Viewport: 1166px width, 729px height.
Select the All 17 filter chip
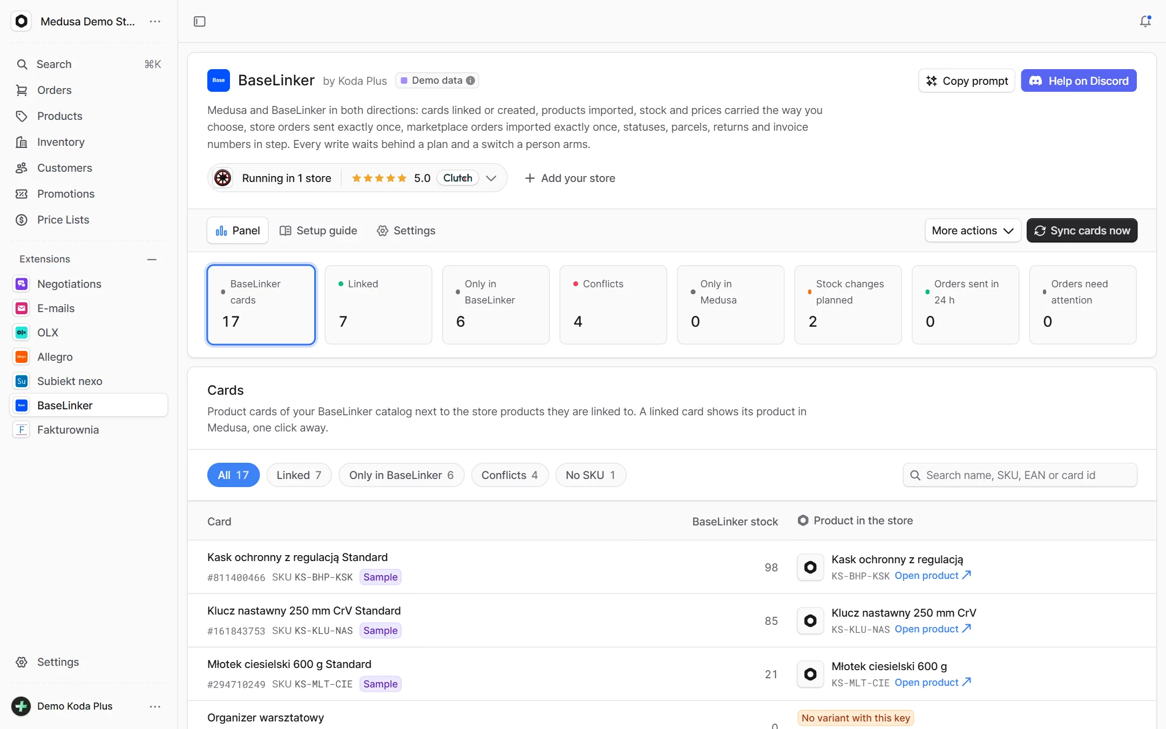[x=233, y=475]
